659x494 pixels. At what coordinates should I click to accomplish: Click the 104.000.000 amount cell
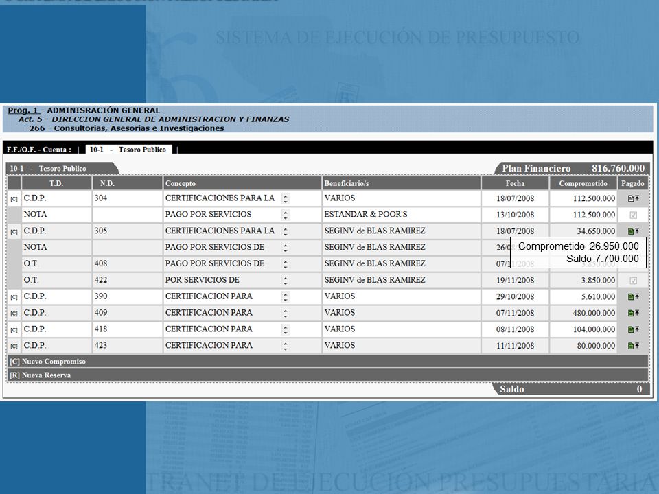click(x=583, y=329)
